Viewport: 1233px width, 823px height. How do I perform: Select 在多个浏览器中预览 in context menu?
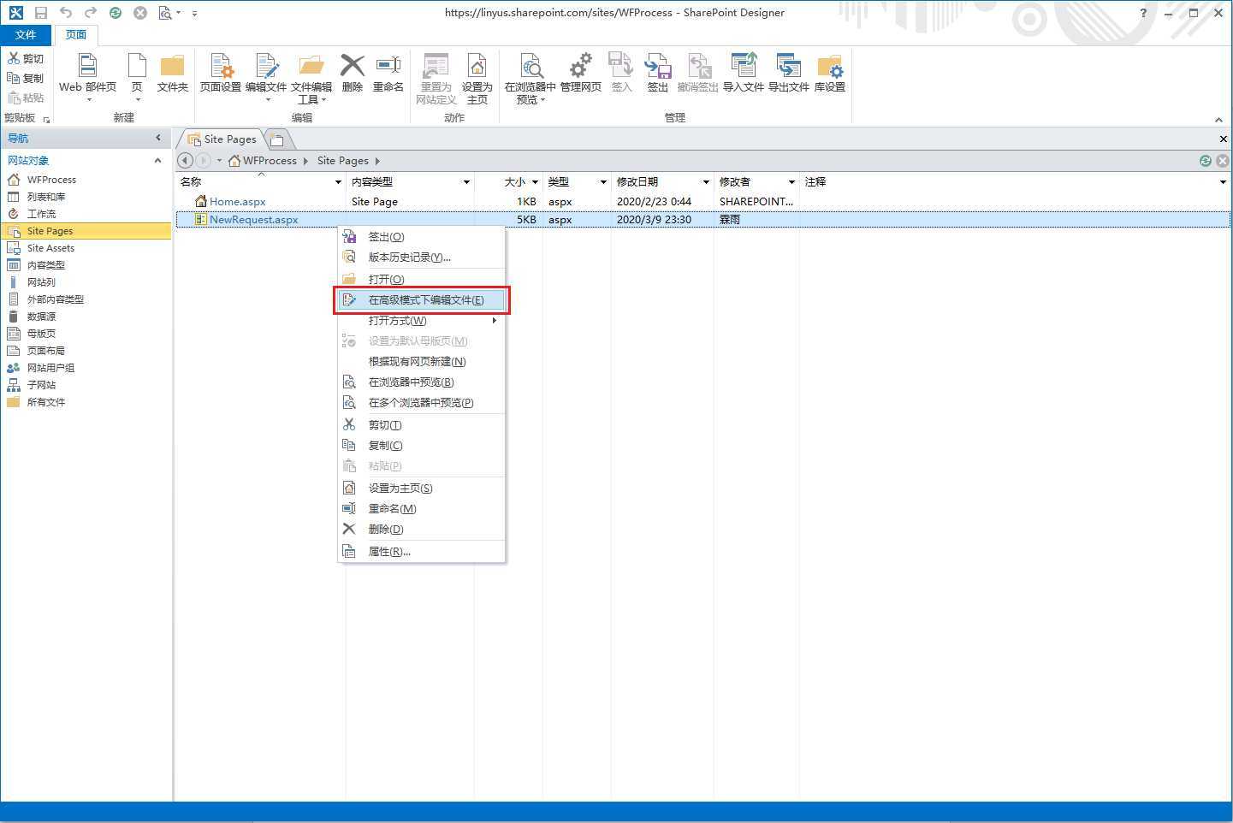421,403
